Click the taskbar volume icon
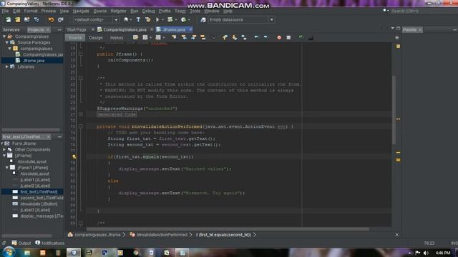This screenshot has width=458, height=257. tap(427, 253)
